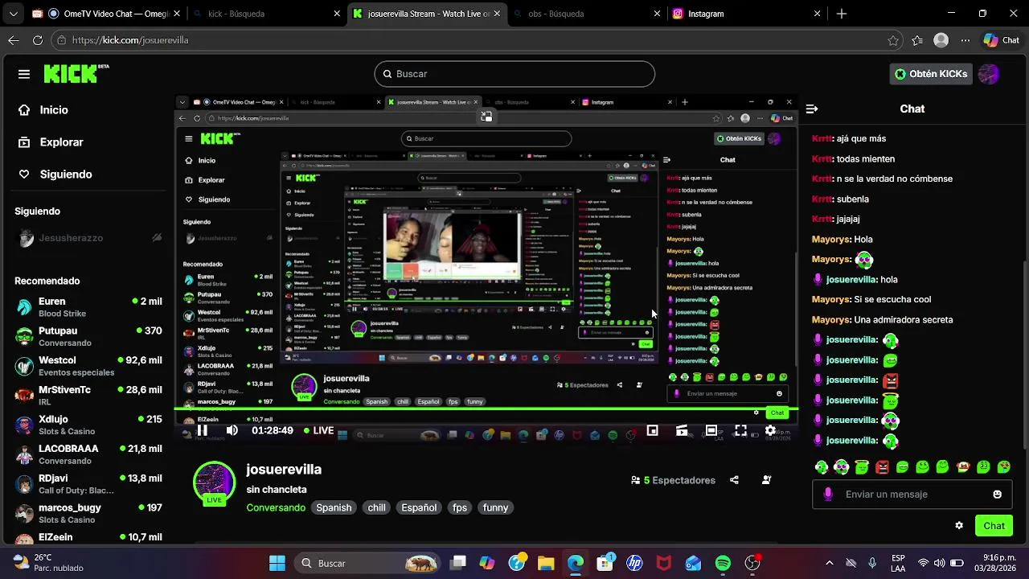This screenshot has height=579, width=1029.
Task: Open Xdlujo recommended channel
Action: tap(88, 425)
